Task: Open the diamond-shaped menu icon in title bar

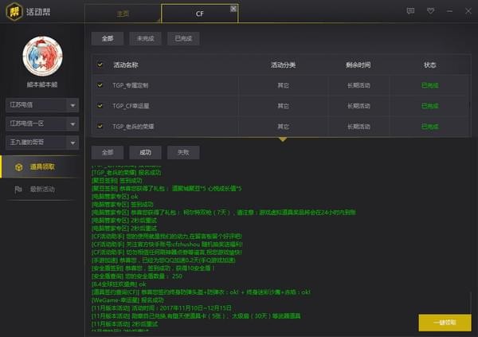Action: [430, 11]
